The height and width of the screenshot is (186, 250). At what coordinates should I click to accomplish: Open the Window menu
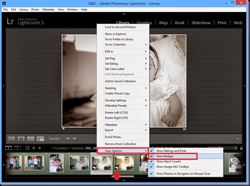(73, 10)
